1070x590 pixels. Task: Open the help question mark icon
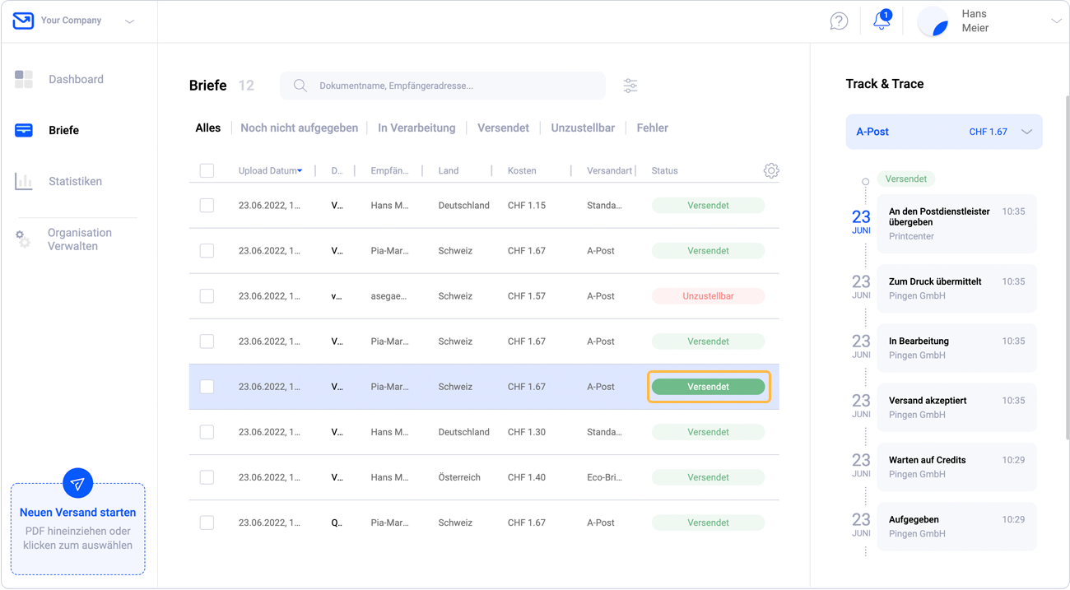point(839,21)
